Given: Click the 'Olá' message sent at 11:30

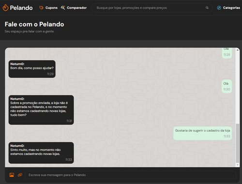Looking at the screenshot, I should 227,86.
